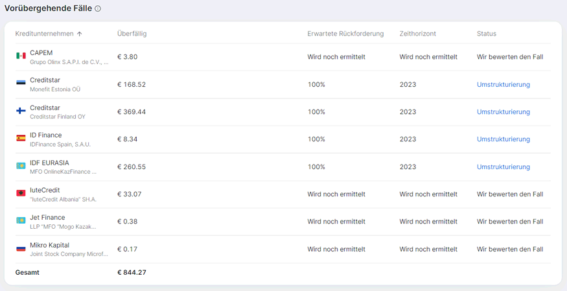Click the Zeithorizont column header
The image size is (567, 291).
[418, 34]
